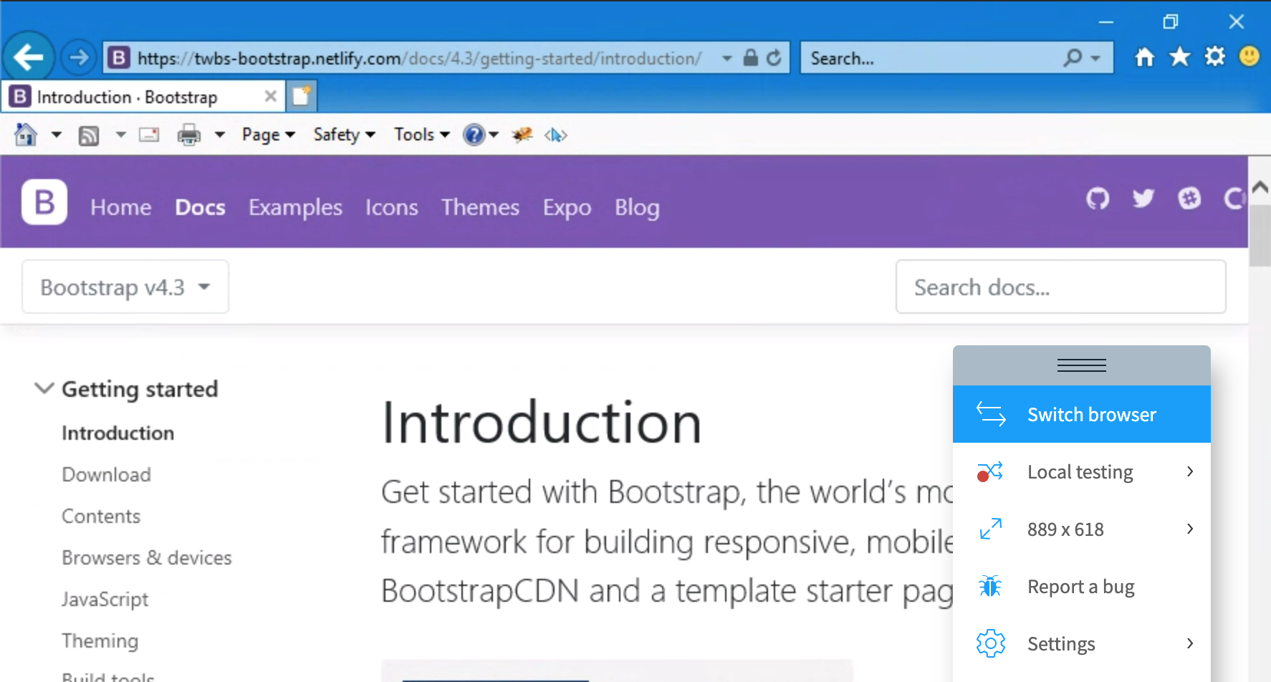Screen dimensions: 1271x682
Task: Open the Safety menu dropdown
Action: (345, 135)
